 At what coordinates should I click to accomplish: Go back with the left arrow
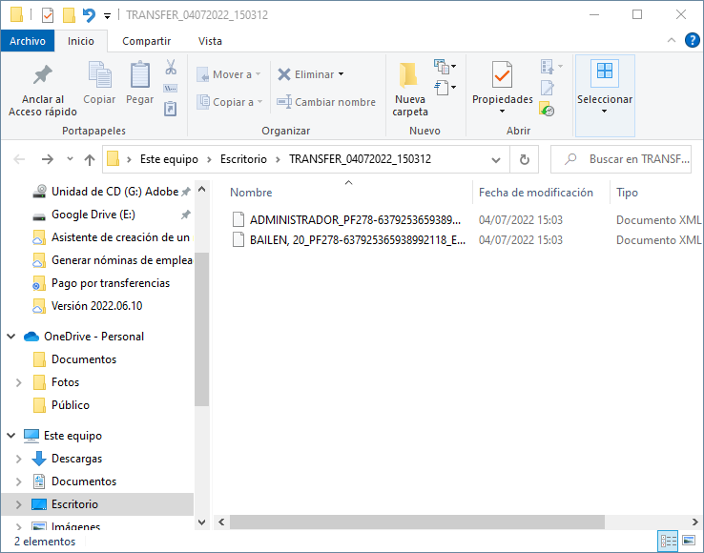point(19,159)
